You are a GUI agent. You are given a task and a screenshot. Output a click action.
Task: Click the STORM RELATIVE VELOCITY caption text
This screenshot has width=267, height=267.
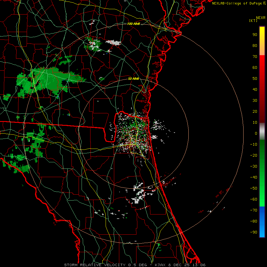tap(95, 265)
